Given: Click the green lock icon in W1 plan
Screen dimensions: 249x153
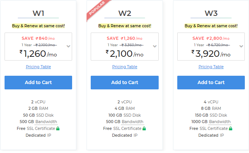Looking at the screenshot, I should 58,128.
